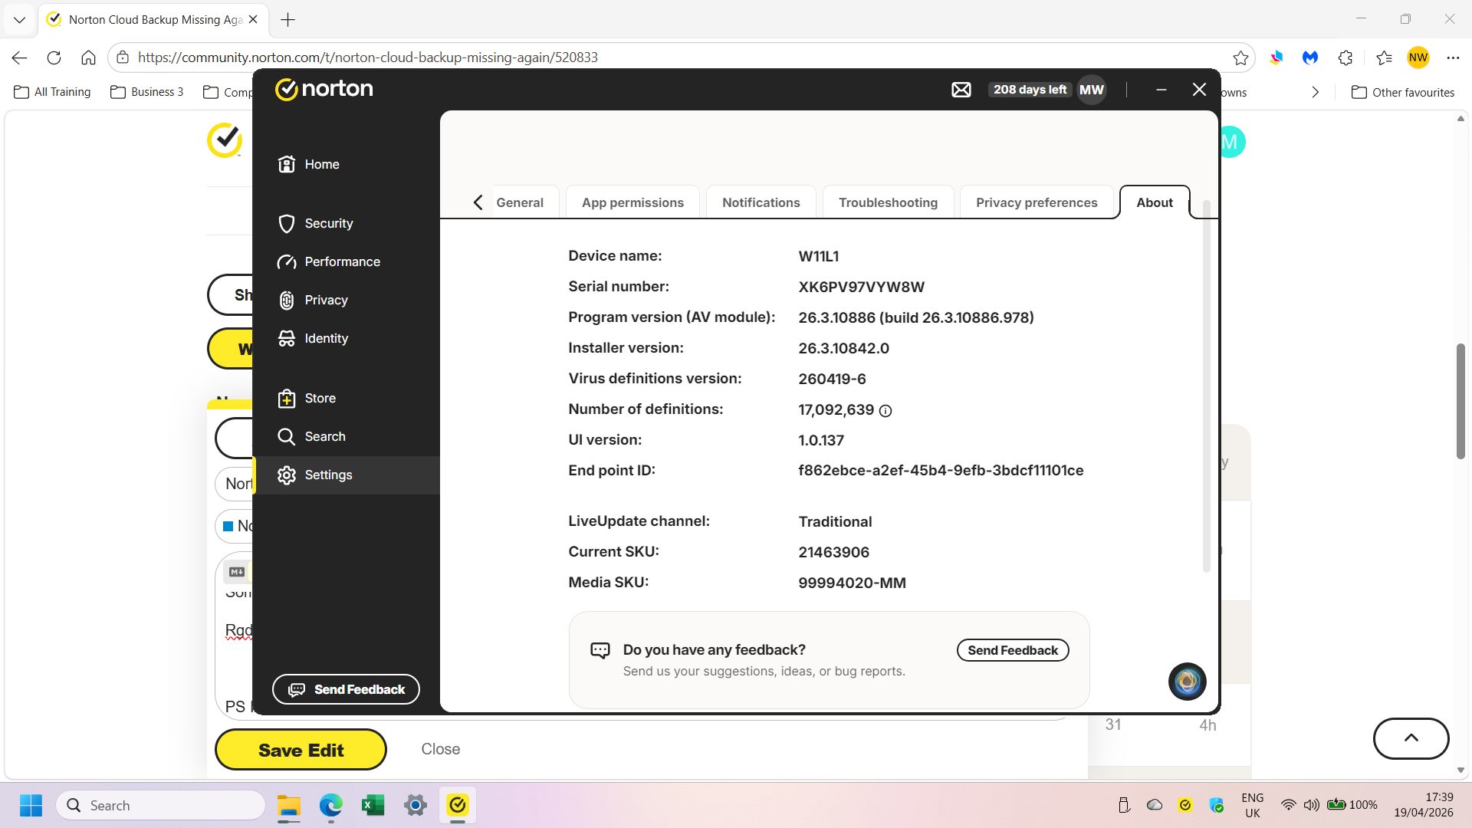1472x828 pixels.
Task: Click the Norton tray icon in system tray
Action: (1185, 805)
